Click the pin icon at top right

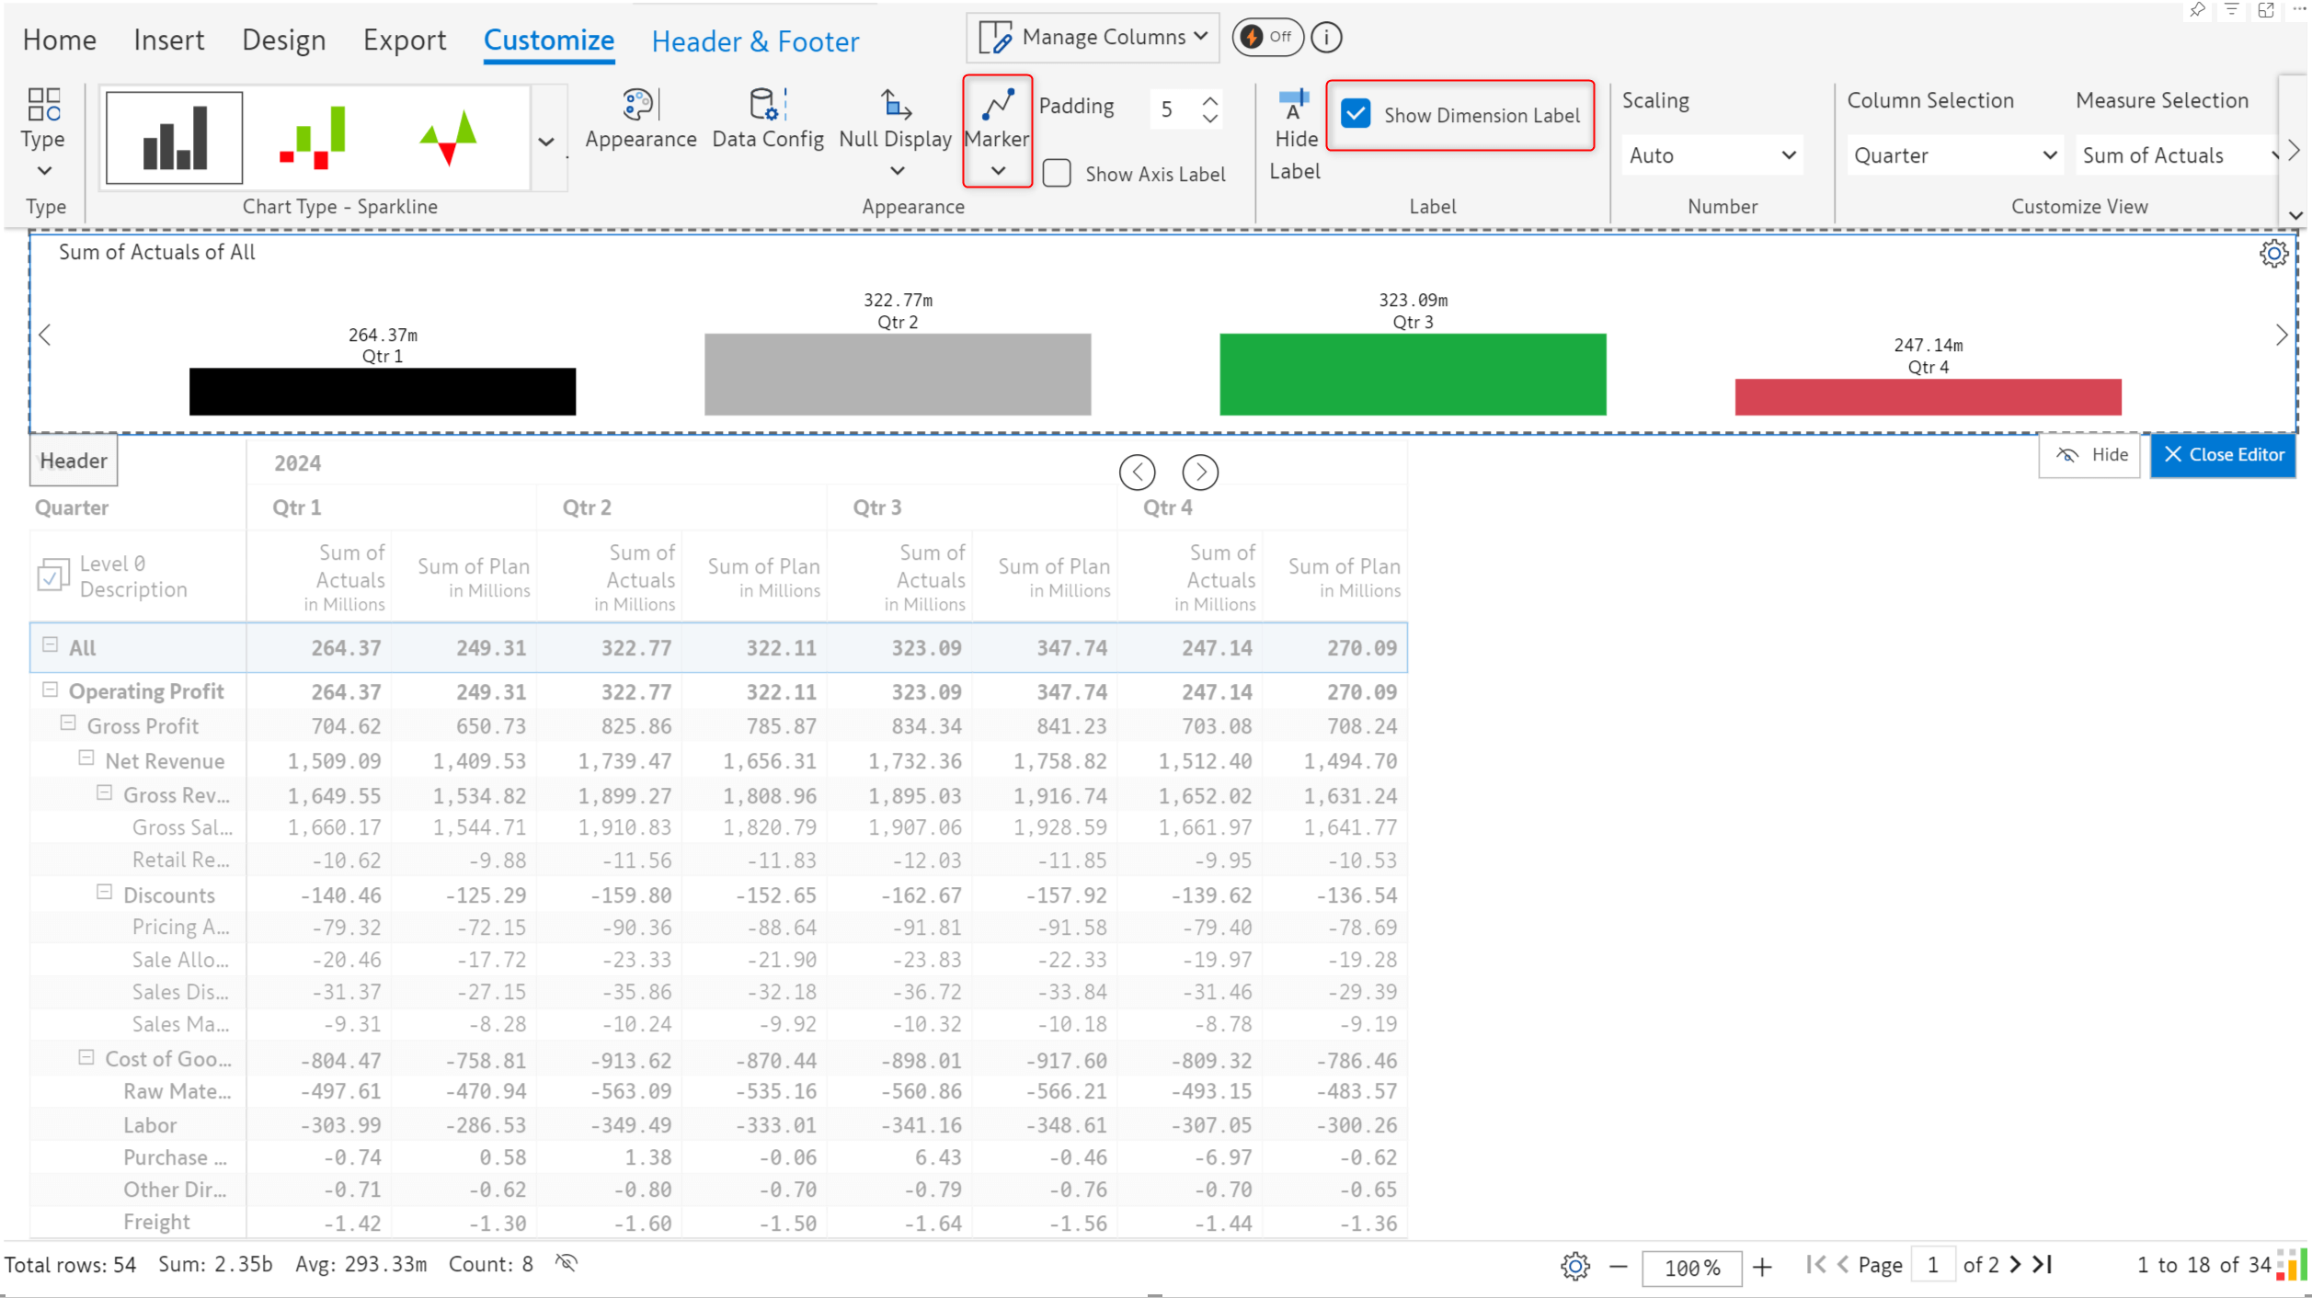coord(2197,10)
